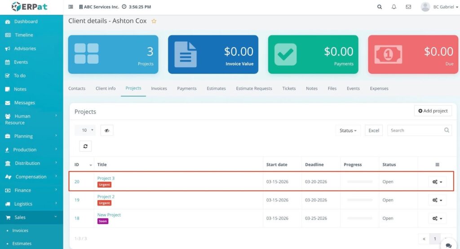Toggle column visibility eye-slash button
Image resolution: width=460 pixels, height=249 pixels.
point(107,131)
